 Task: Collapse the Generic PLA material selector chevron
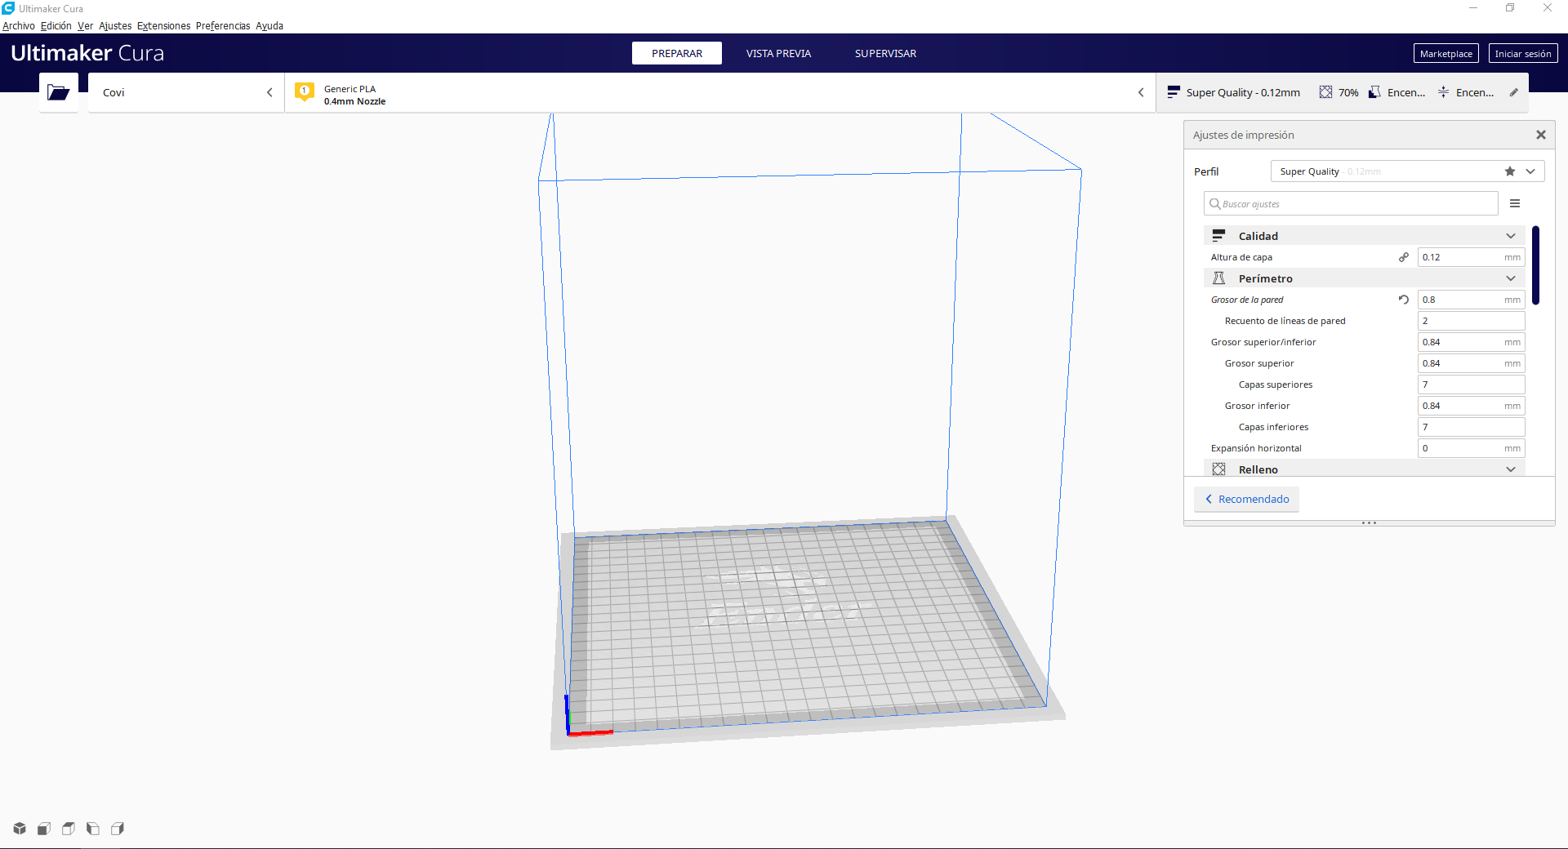tap(1141, 92)
